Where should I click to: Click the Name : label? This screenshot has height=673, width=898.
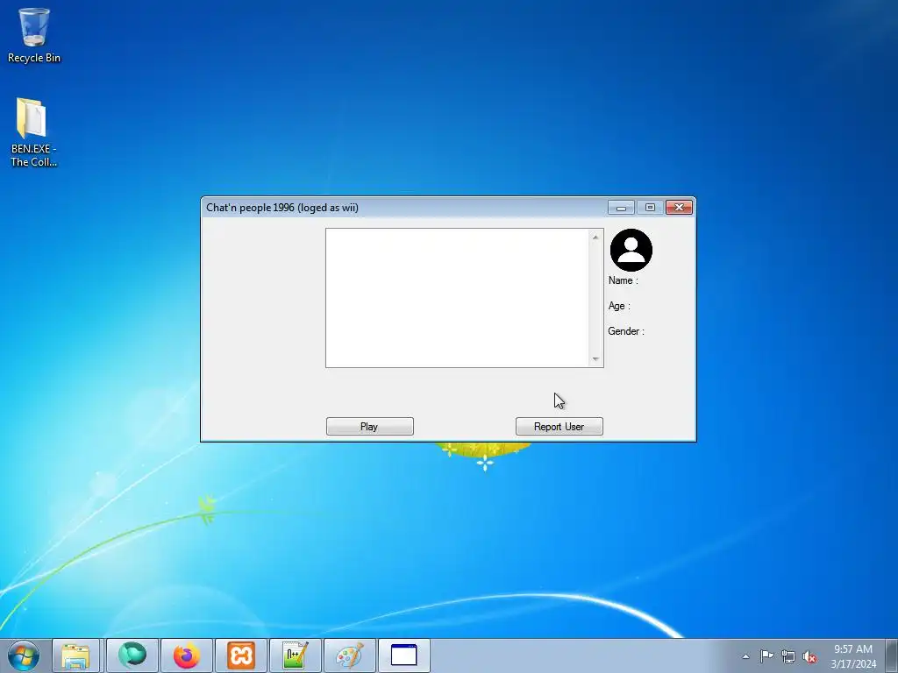(x=624, y=280)
